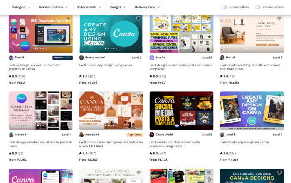Toggle the Local sellers switch
Image resolution: width=291 pixels, height=183 pixels.
pyautogui.click(x=224, y=7)
